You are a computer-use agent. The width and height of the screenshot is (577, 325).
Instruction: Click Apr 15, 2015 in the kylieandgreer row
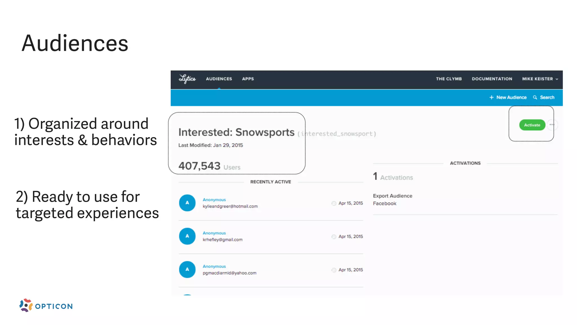350,203
